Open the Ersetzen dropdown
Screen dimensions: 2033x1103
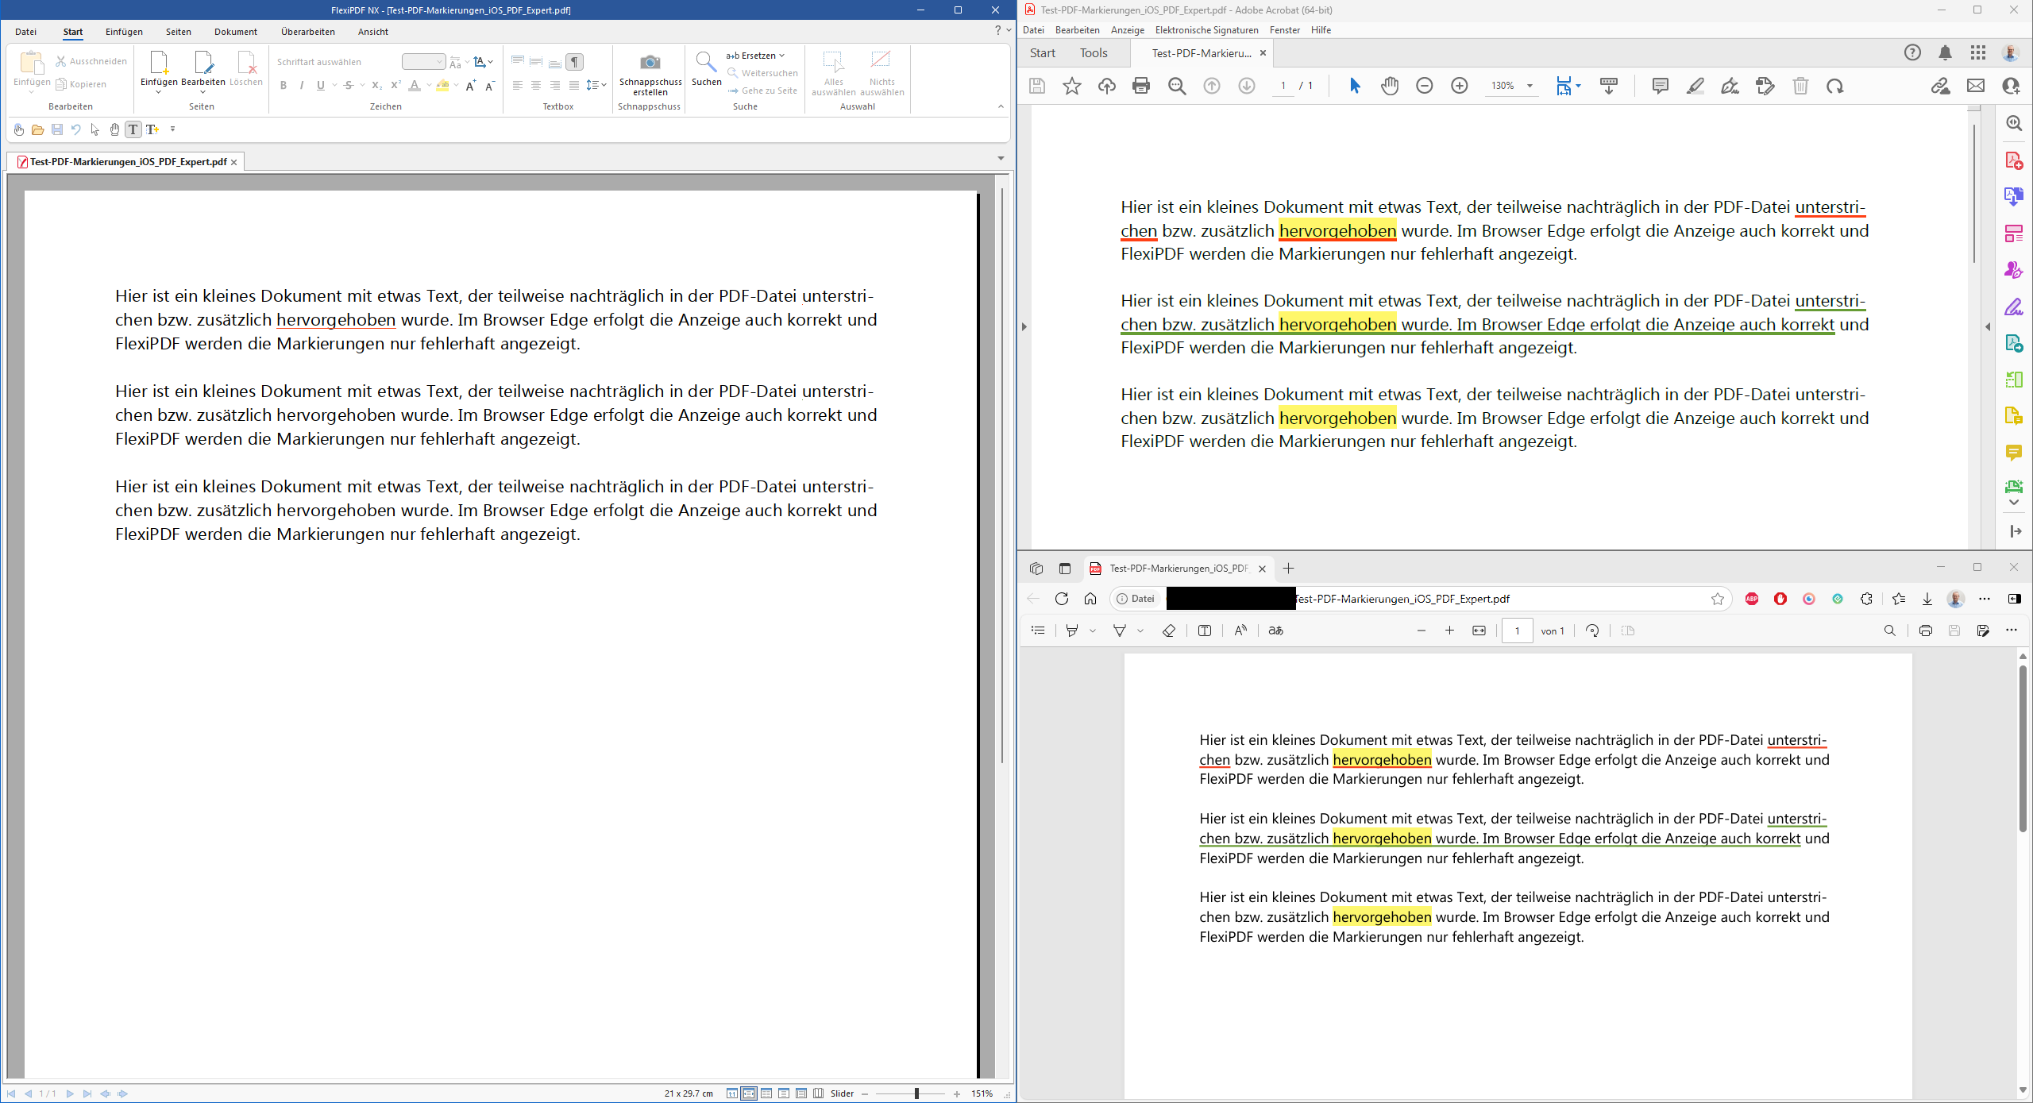point(755,56)
